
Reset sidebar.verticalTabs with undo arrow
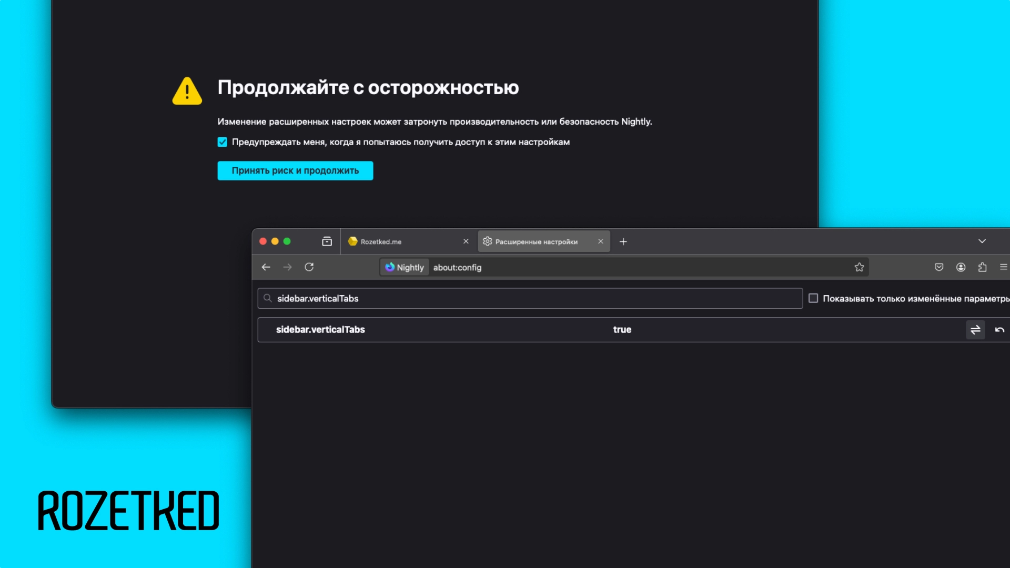point(999,330)
